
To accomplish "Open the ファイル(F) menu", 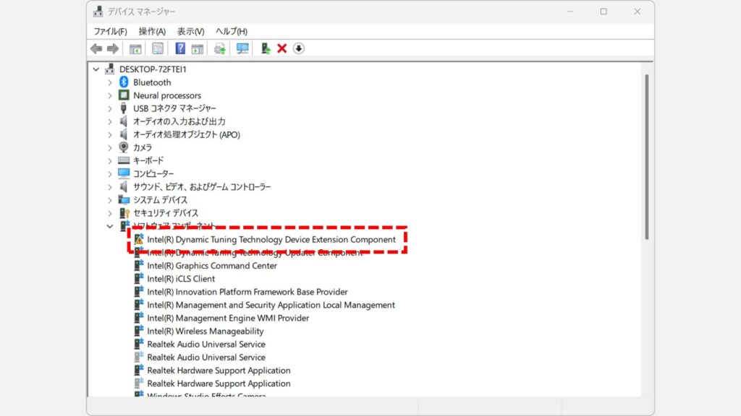I will (x=110, y=32).
